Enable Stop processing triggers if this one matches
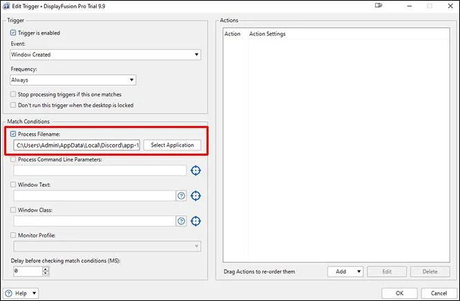 (13, 94)
